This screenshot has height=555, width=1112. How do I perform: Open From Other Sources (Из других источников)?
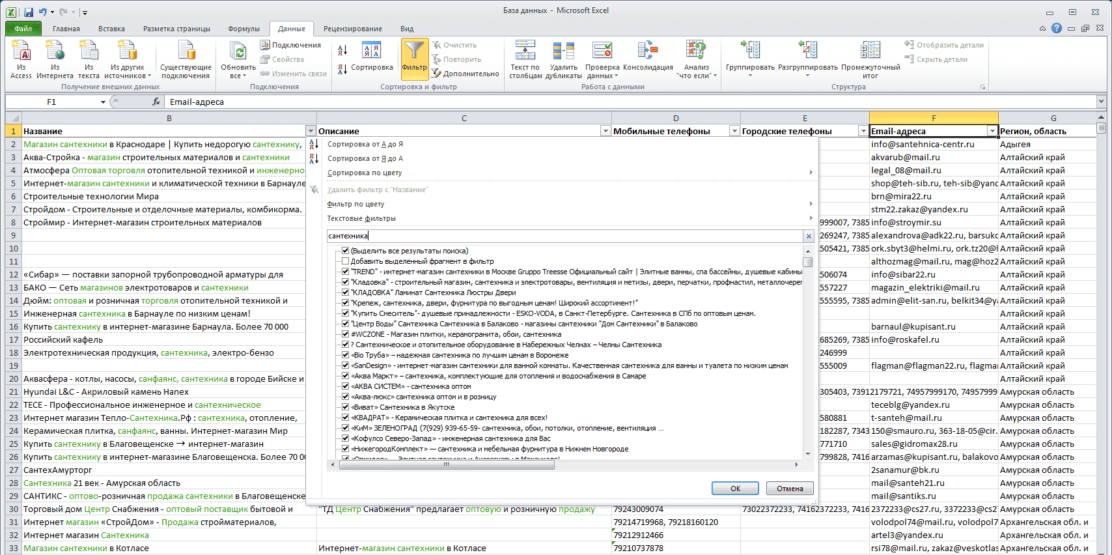click(128, 59)
